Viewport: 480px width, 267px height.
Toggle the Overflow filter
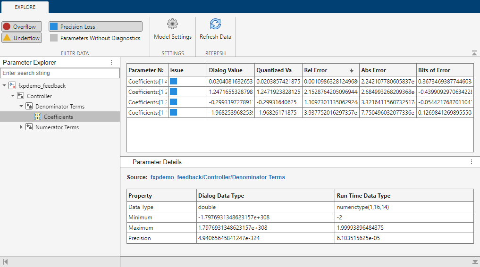pyautogui.click(x=22, y=26)
